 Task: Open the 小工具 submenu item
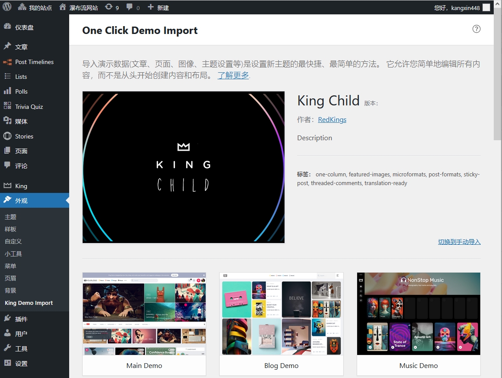13,253
